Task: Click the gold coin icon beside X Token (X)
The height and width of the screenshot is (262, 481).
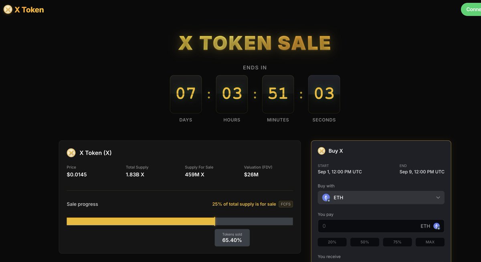Action: tap(71, 153)
